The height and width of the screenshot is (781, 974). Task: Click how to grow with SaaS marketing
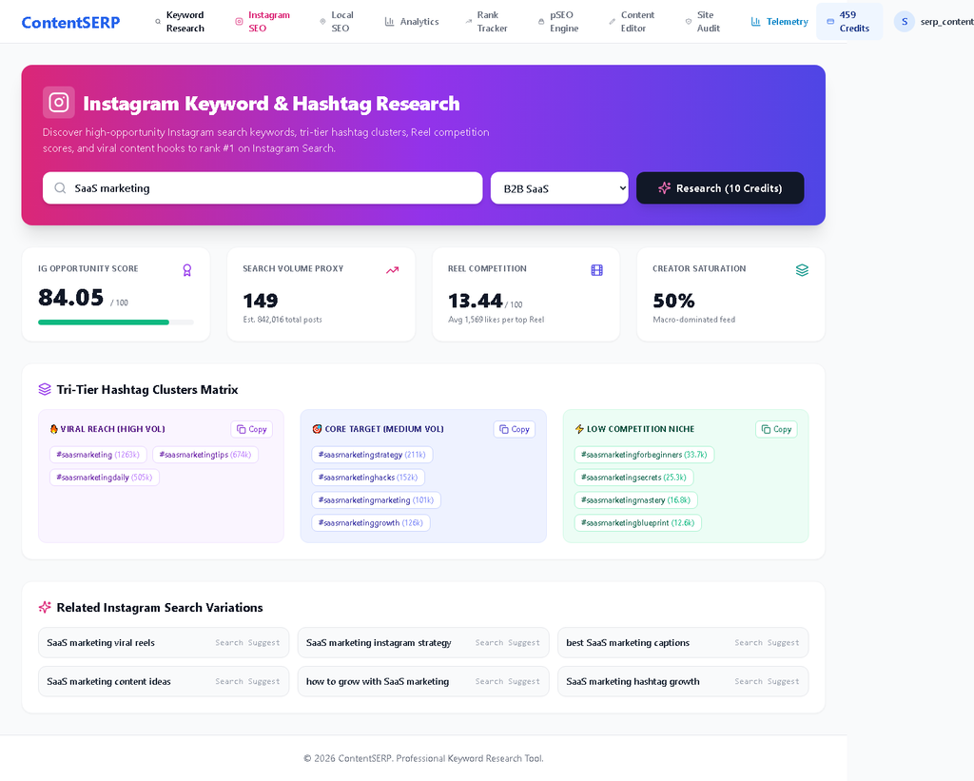423,681
